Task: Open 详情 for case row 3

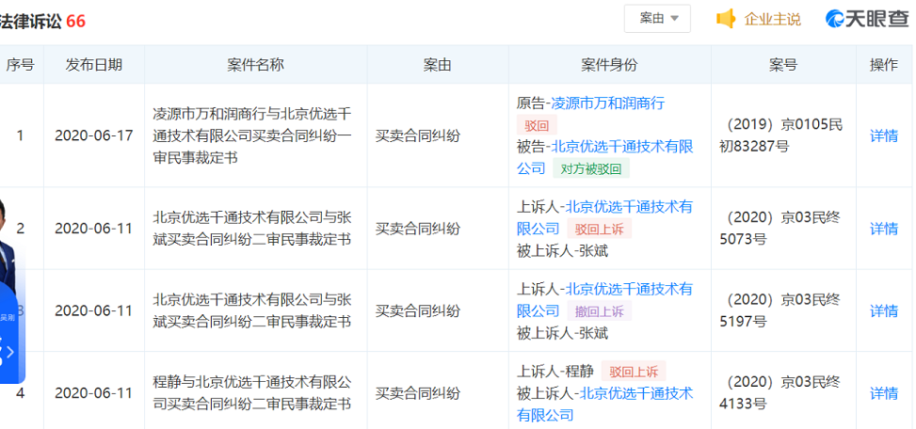Action: point(883,310)
